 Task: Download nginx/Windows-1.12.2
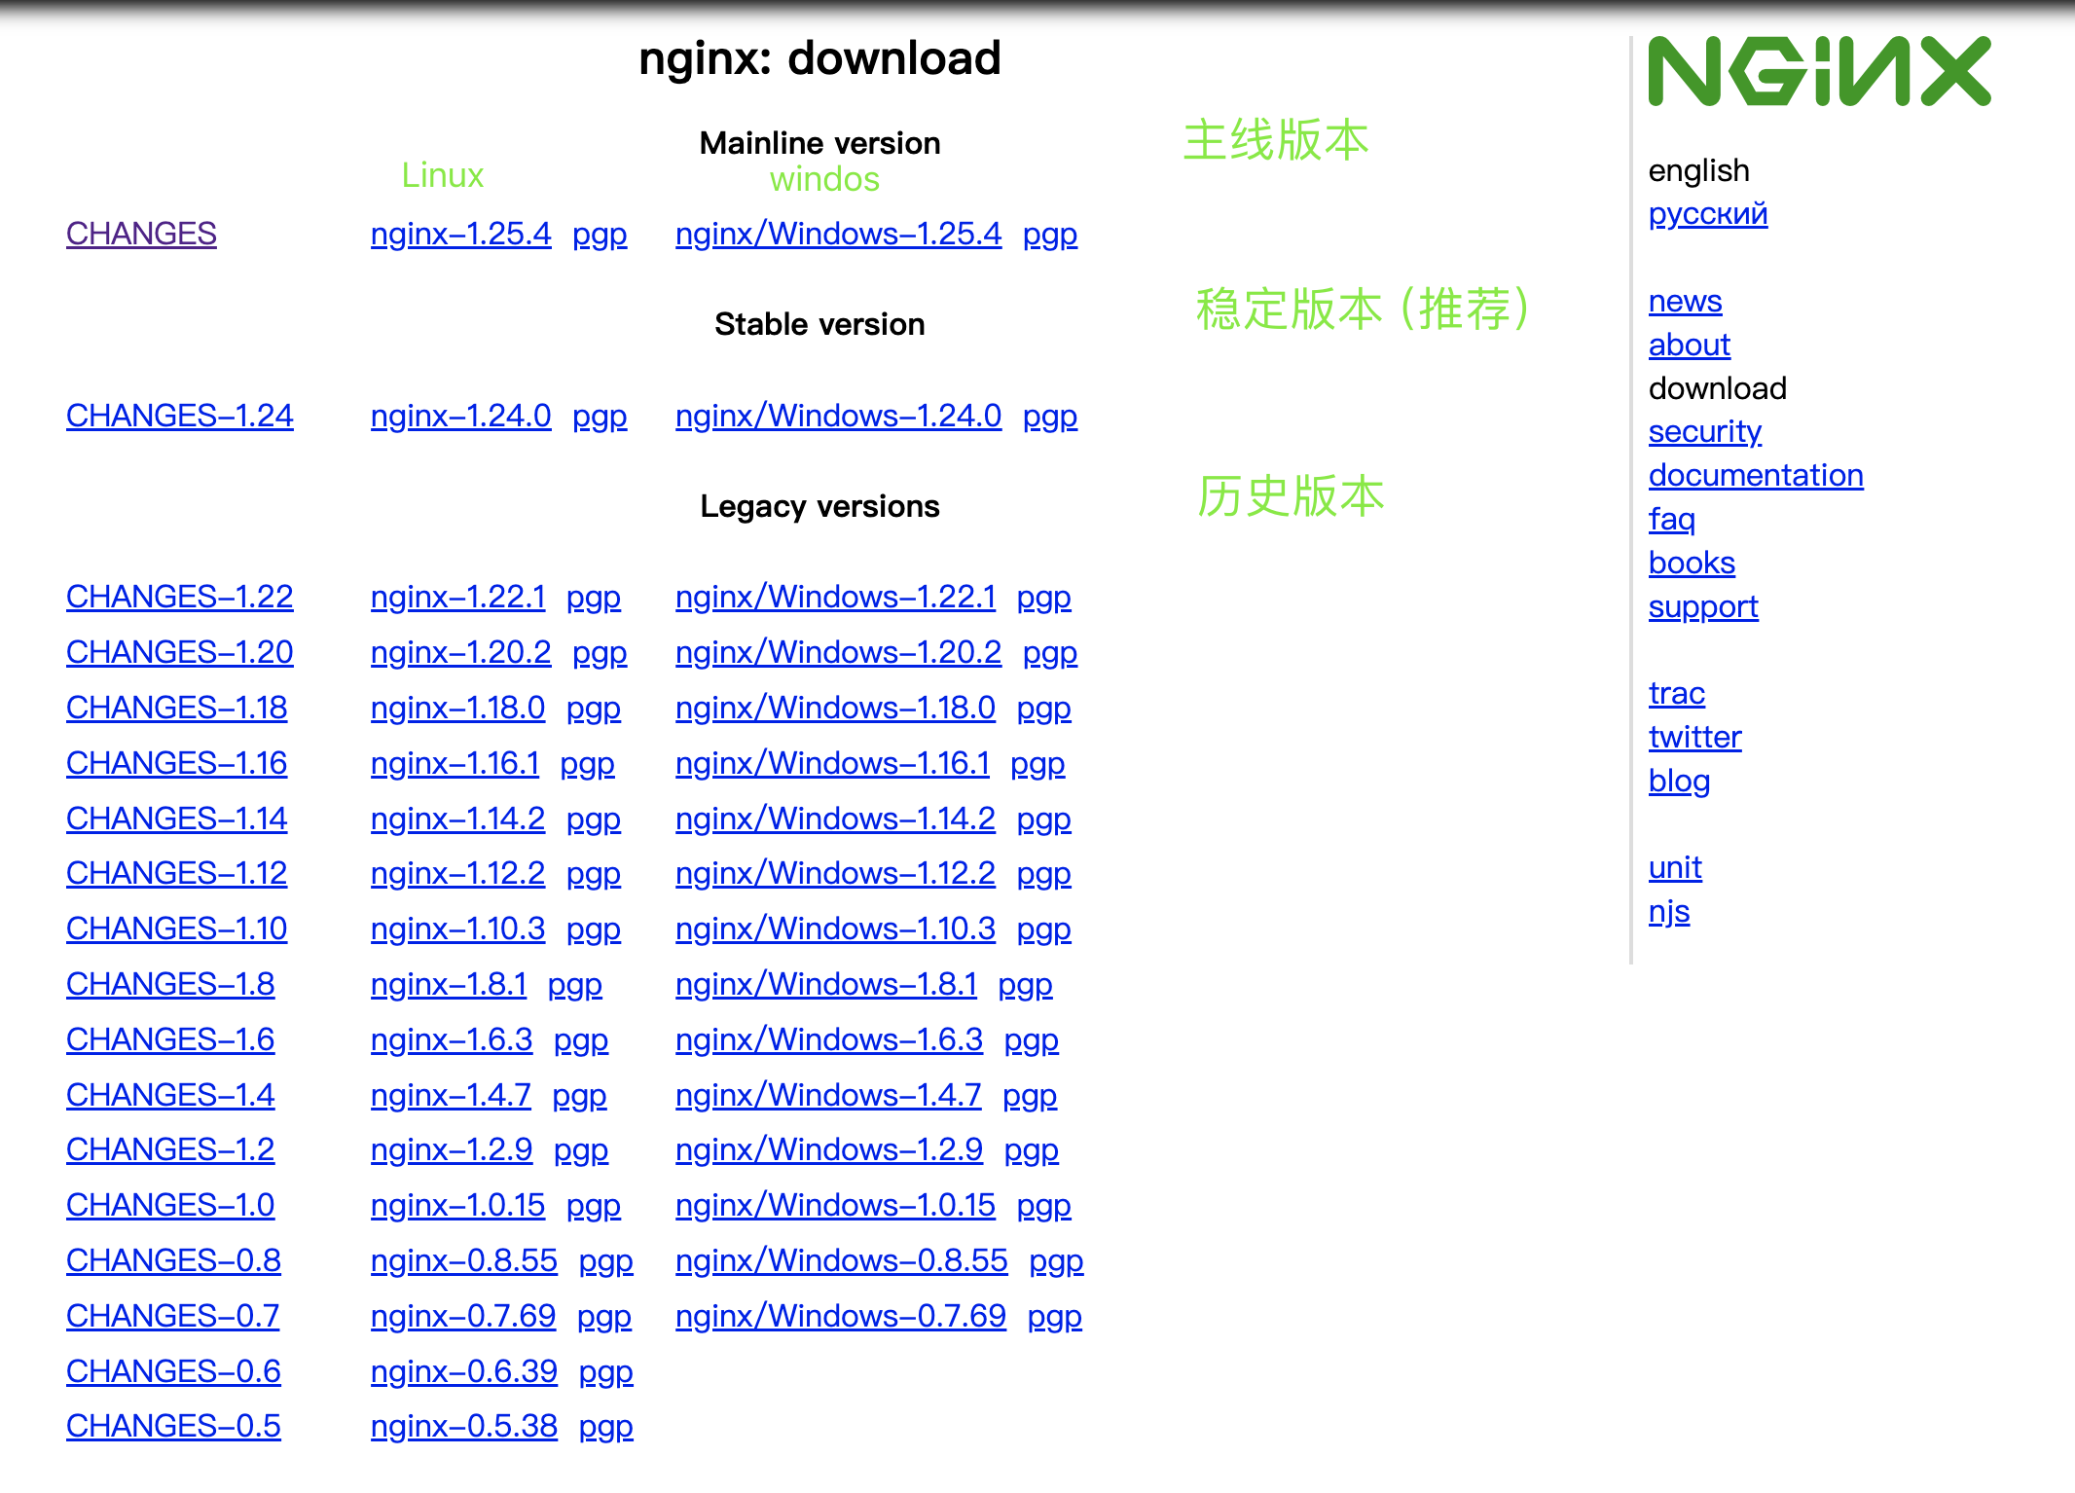point(835,873)
